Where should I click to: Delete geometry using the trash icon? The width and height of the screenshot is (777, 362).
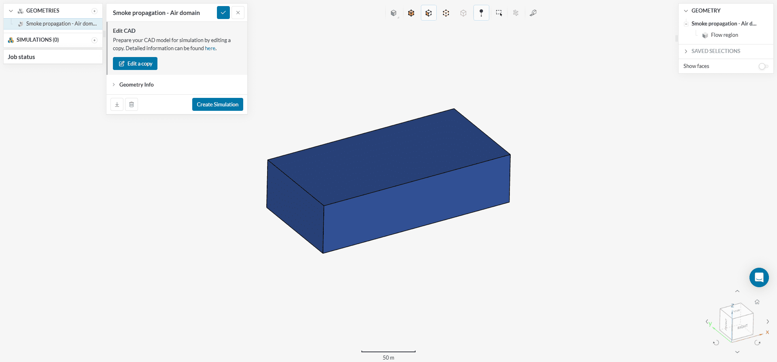(x=132, y=104)
